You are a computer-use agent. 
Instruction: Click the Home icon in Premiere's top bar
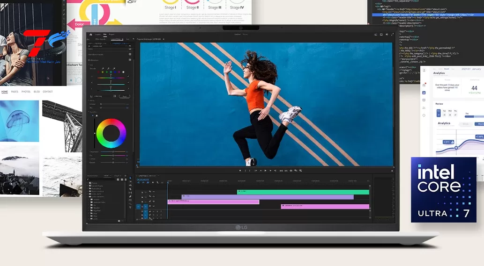[x=91, y=34]
